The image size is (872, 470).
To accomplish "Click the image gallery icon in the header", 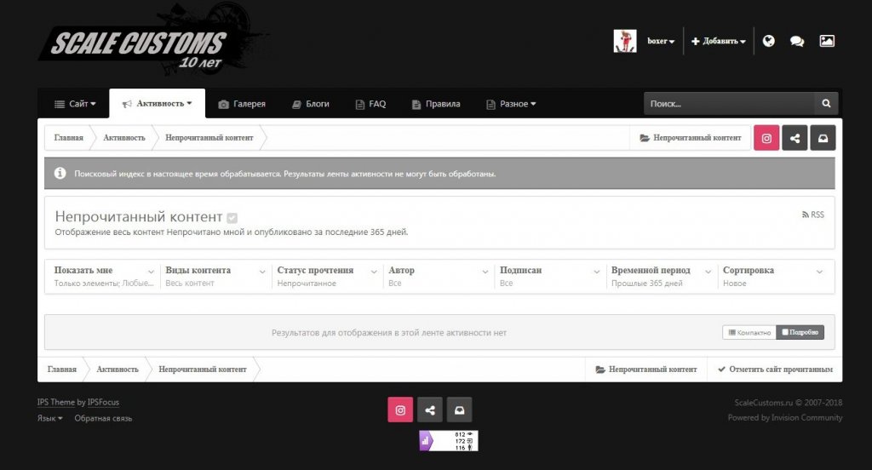I will pyautogui.click(x=826, y=41).
